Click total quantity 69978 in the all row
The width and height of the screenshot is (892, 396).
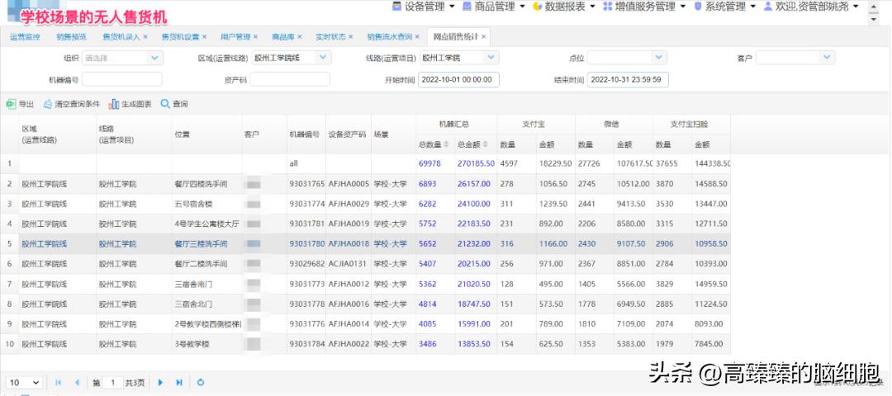pyautogui.click(x=429, y=163)
